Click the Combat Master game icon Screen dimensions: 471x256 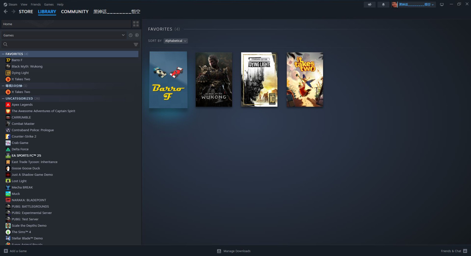click(8, 124)
